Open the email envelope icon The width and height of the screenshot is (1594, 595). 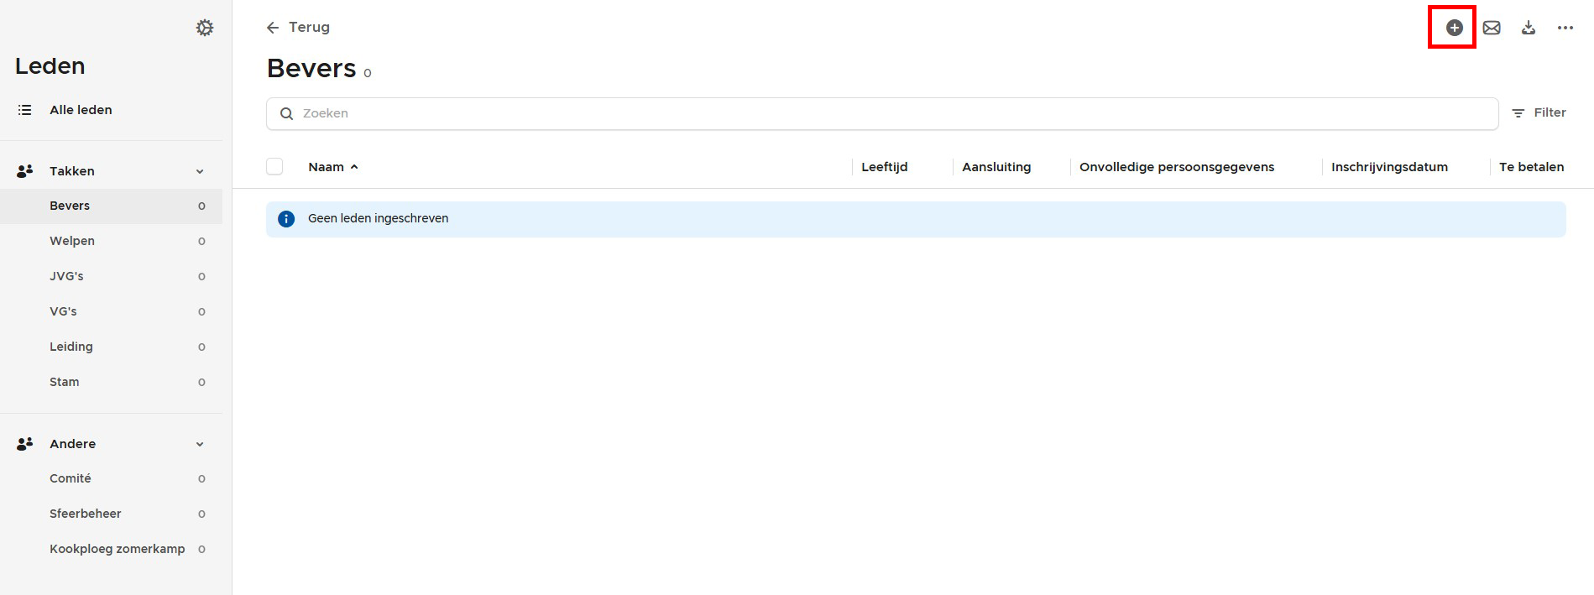1492,28
